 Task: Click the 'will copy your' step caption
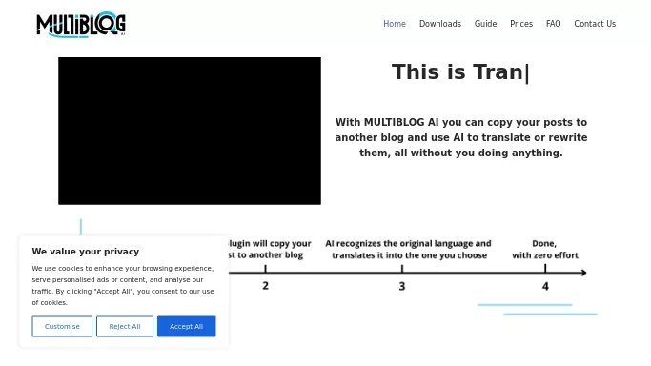[x=270, y=250]
